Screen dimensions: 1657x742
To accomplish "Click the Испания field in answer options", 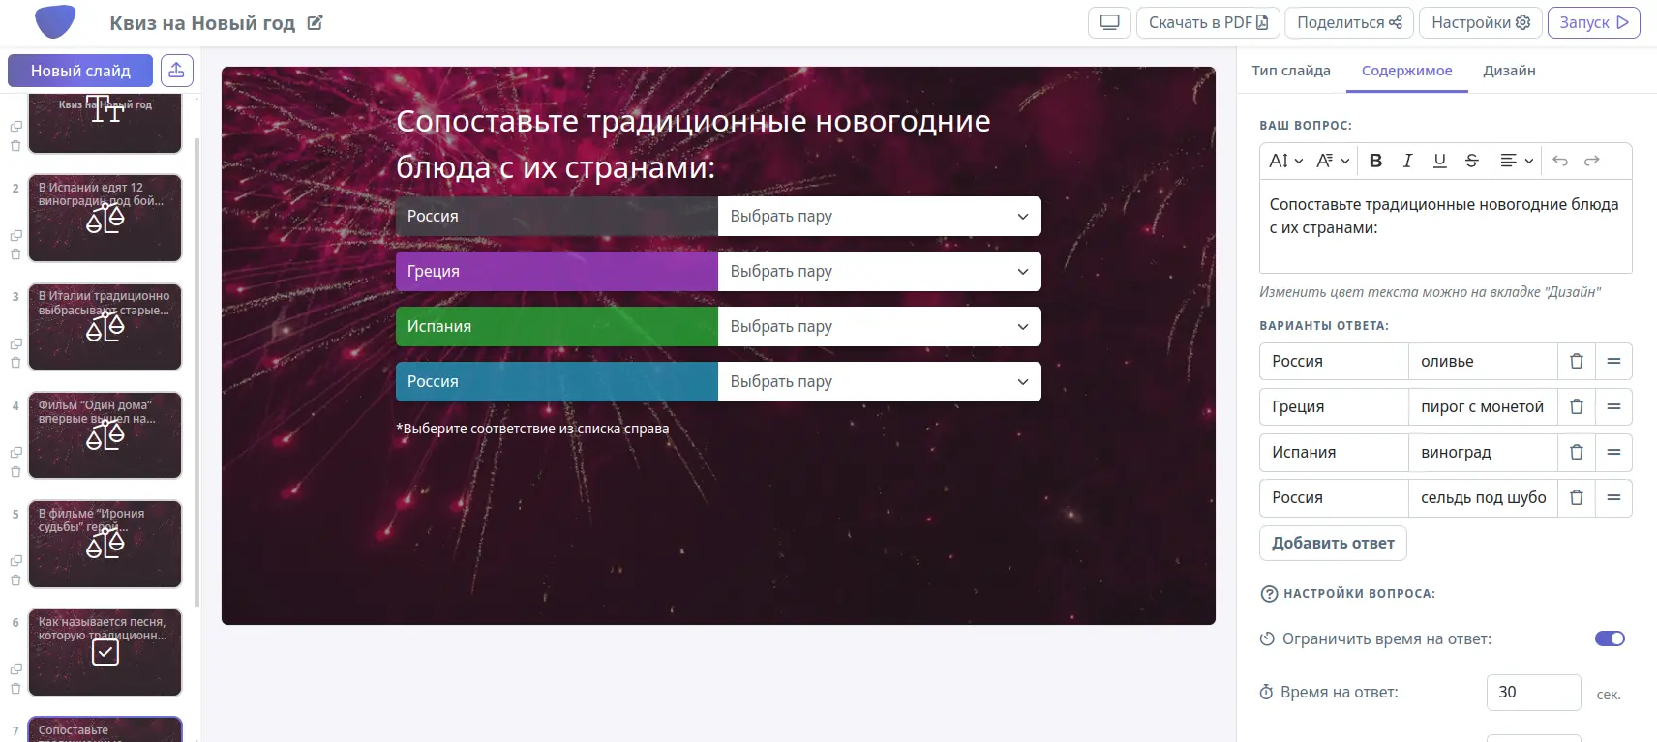I will [1334, 452].
